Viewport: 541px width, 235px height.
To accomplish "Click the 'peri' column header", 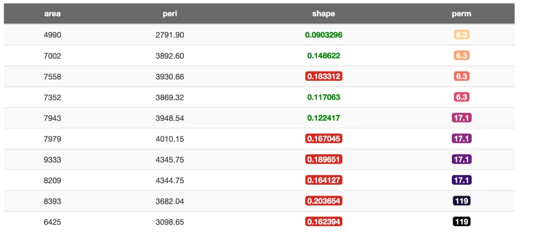I will point(170,14).
